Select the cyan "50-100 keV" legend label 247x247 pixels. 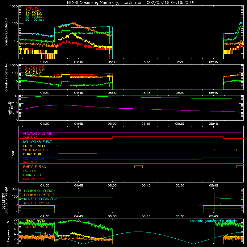click(35, 20)
